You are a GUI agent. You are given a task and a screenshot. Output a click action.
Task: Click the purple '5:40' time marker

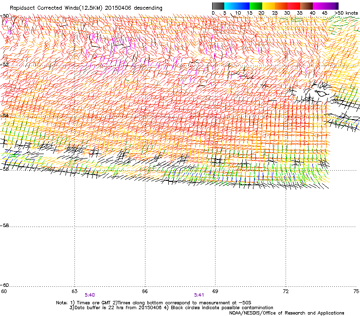(x=90, y=295)
